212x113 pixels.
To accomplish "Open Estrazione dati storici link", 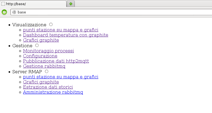I will (x=48, y=87).
